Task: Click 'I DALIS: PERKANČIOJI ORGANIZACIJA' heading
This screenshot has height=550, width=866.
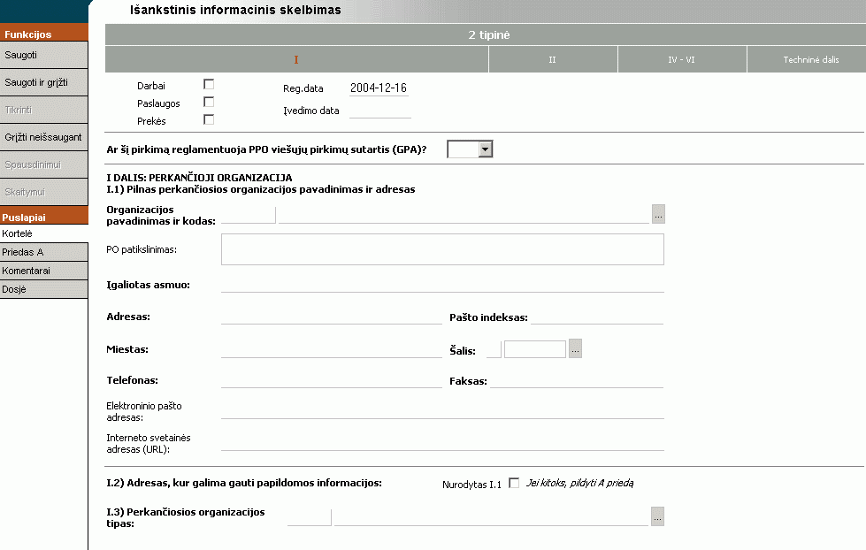Action: pos(199,178)
